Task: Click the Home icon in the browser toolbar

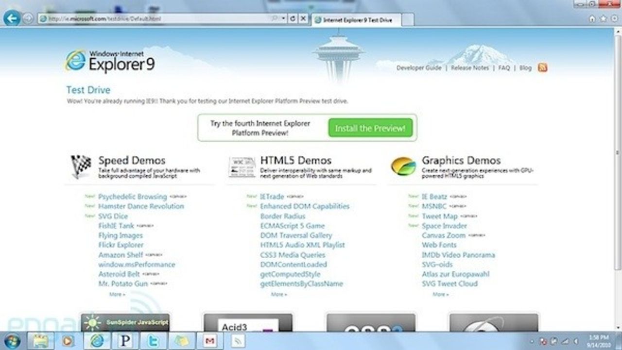Action: point(592,18)
